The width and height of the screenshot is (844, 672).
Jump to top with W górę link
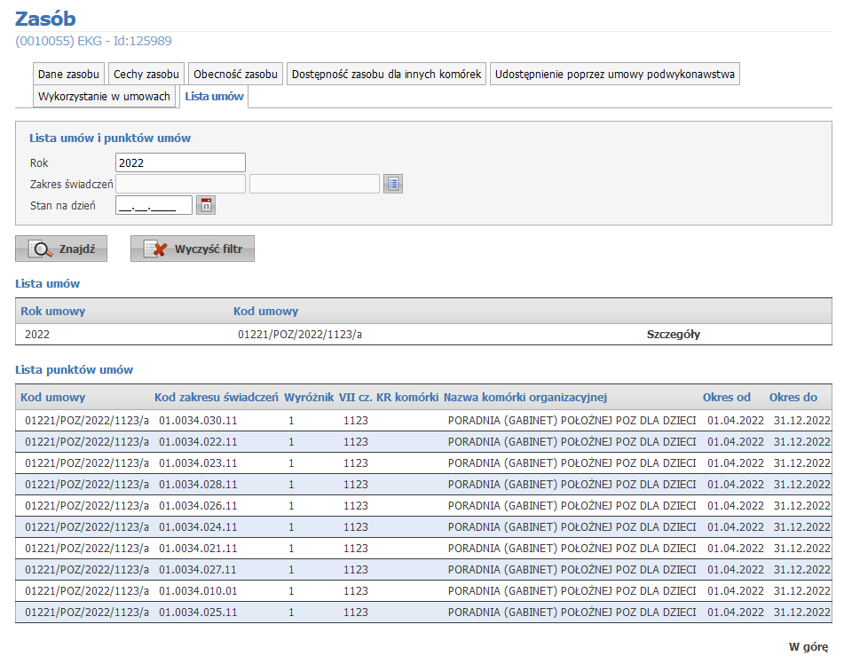coord(808,646)
